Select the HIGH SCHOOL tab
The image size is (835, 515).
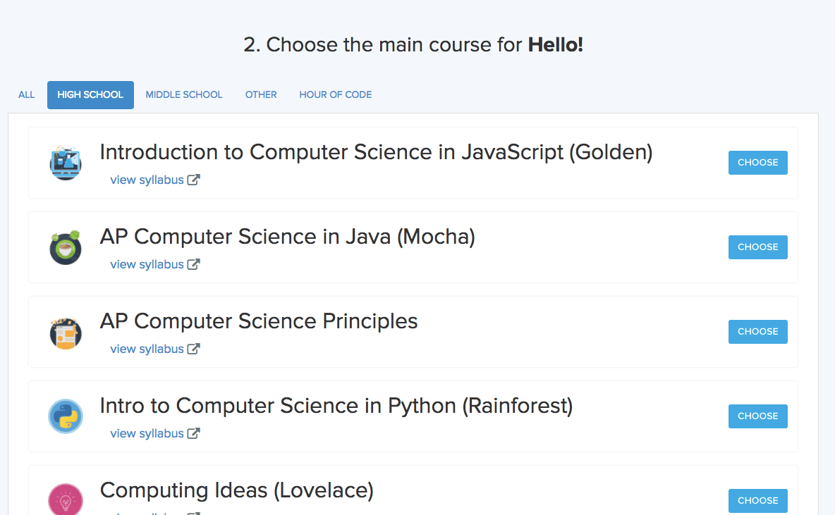pyautogui.click(x=90, y=94)
